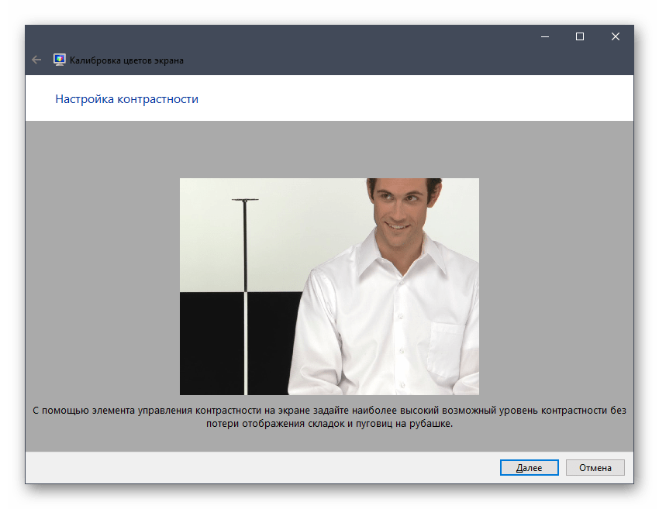Click the Display Color Calibration monitor icon
This screenshot has width=659, height=509.
[x=59, y=60]
